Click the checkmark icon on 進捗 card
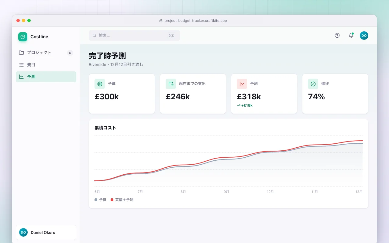This screenshot has height=243, width=389. (313, 84)
